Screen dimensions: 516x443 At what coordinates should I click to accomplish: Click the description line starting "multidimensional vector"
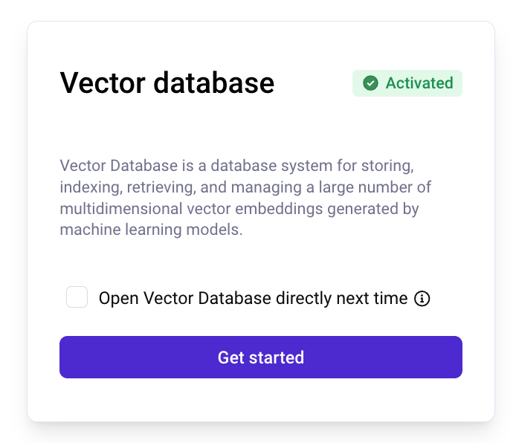[x=239, y=209]
